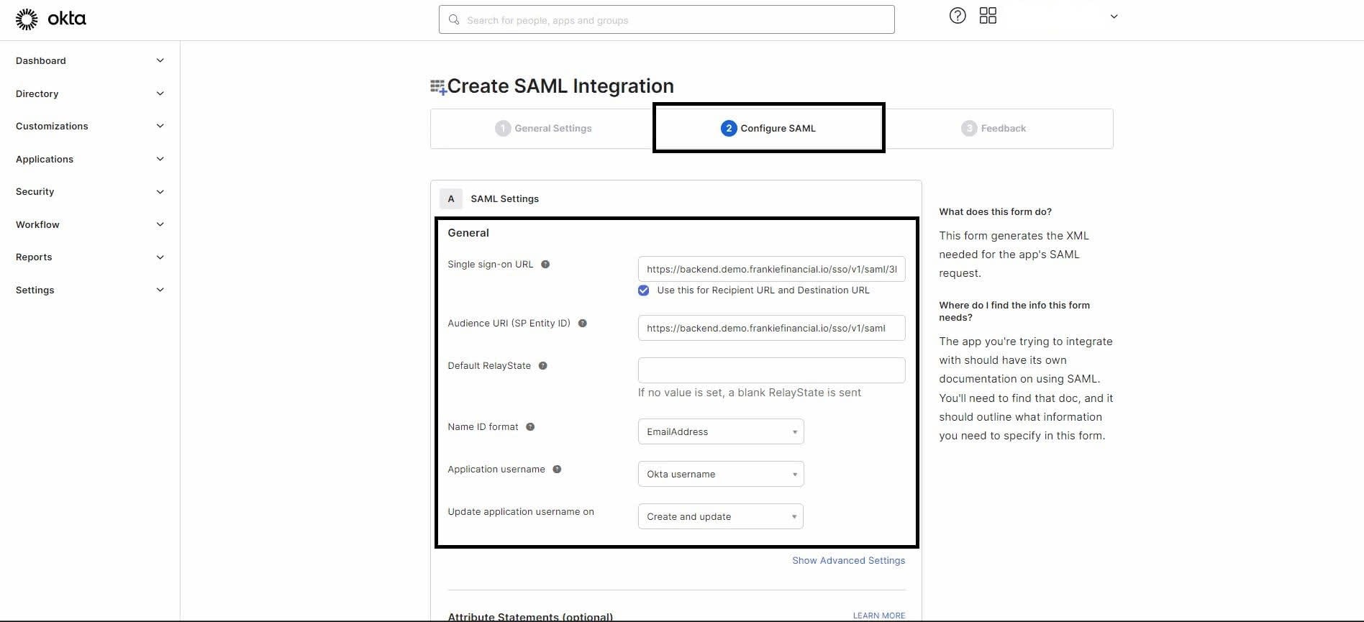1364x622 pixels.
Task: Toggle Use this for Recipient URL checkbox
Action: tap(644, 291)
